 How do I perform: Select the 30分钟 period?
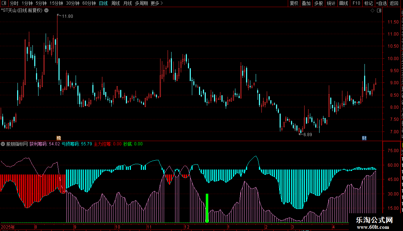[x=73, y=3]
